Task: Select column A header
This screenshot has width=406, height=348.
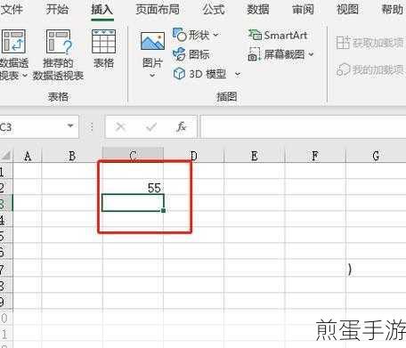Action: 28,156
